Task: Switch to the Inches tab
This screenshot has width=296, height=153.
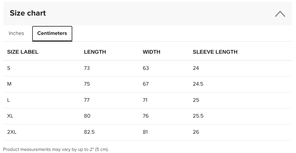Action: tap(16, 33)
